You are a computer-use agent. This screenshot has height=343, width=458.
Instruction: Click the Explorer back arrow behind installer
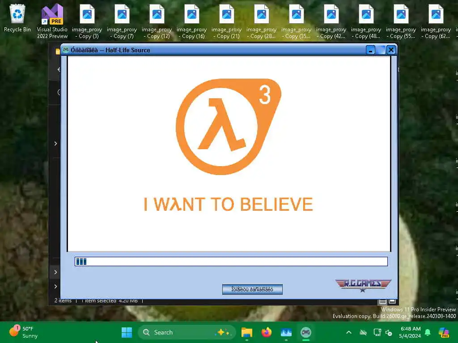(x=59, y=69)
